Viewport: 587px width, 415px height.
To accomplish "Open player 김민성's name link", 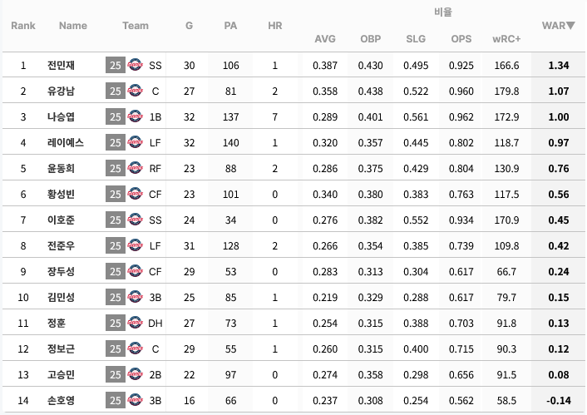I will click(x=61, y=298).
